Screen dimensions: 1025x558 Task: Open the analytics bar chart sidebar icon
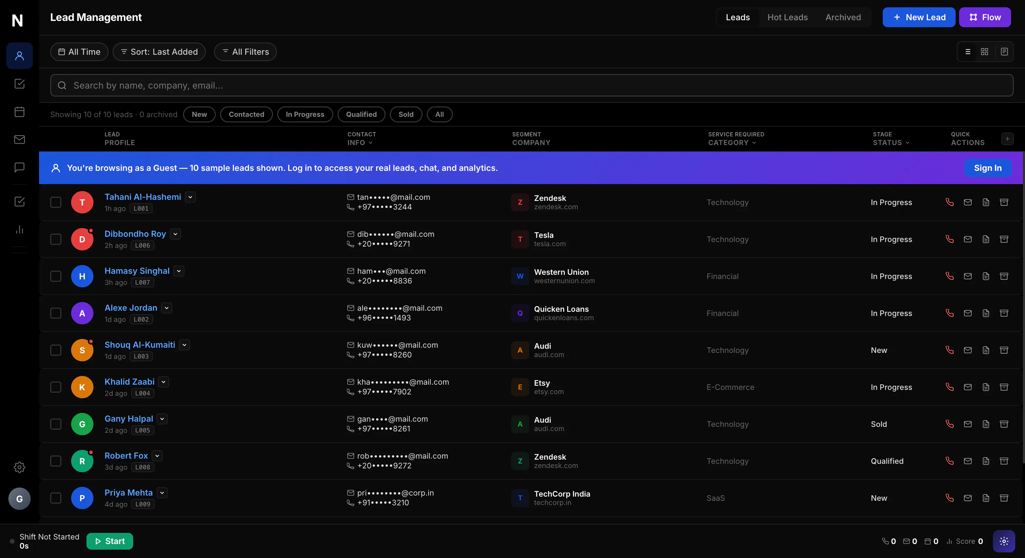tap(19, 229)
